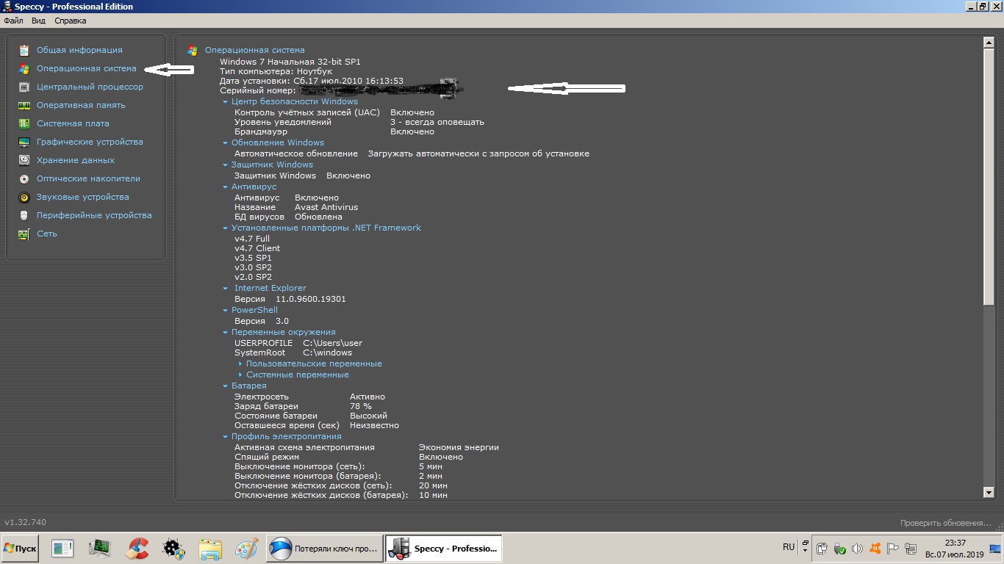
Task: Open the first pinned taskbar window icon
Action: (x=62, y=549)
